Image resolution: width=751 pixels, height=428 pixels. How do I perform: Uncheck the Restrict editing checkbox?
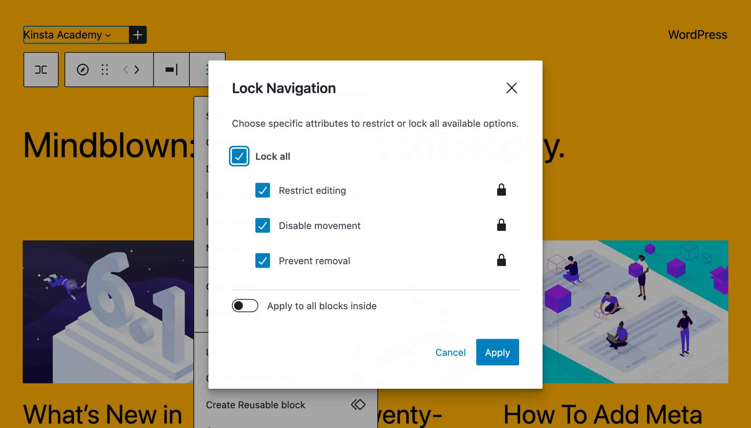point(262,190)
